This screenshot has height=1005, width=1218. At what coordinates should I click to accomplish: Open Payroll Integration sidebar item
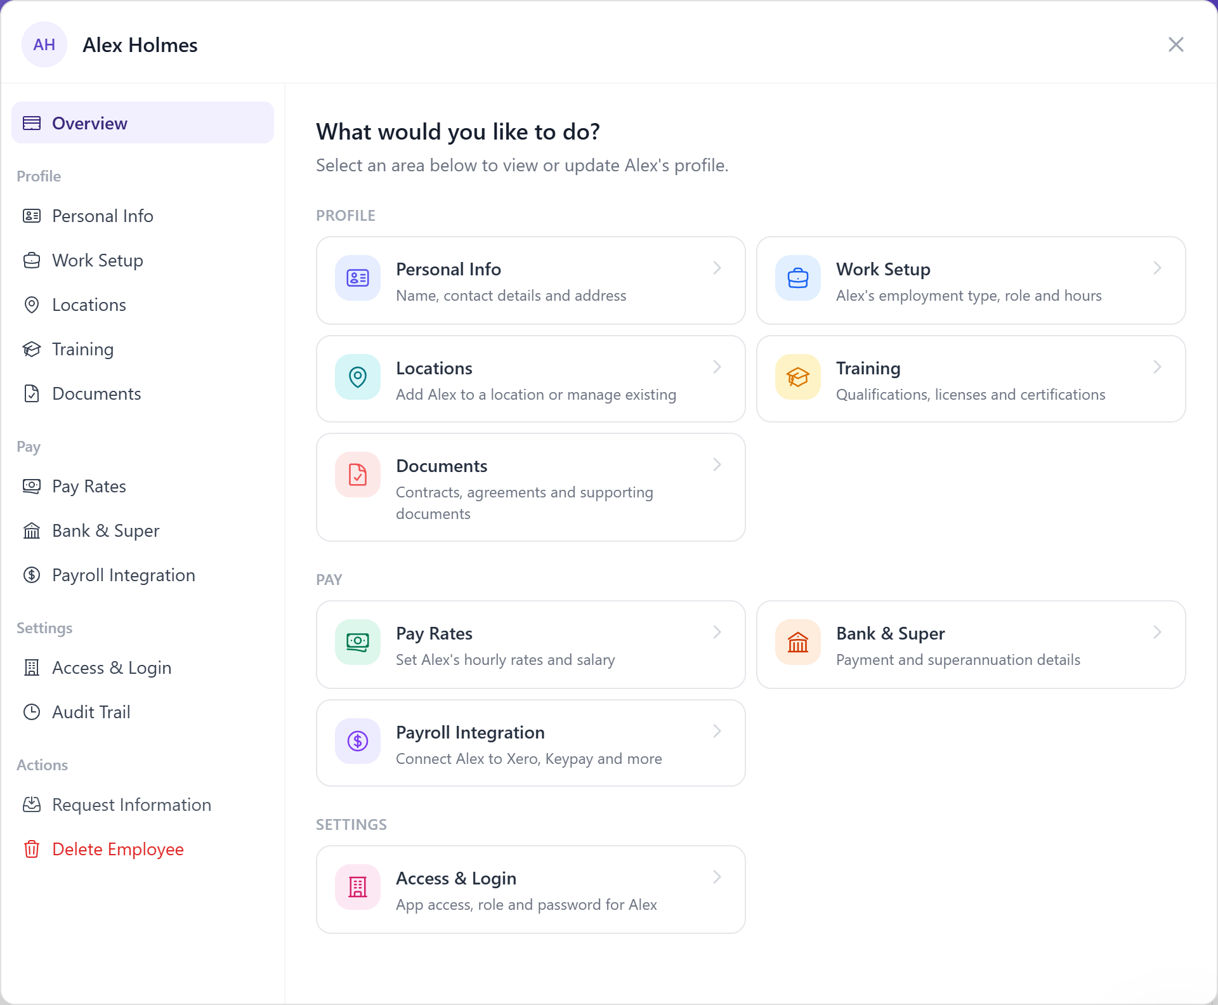click(143, 575)
